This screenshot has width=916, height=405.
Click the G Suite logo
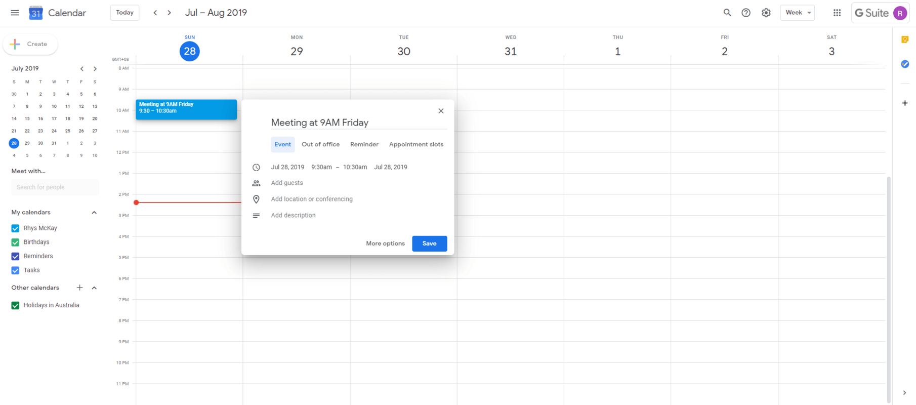871,13
